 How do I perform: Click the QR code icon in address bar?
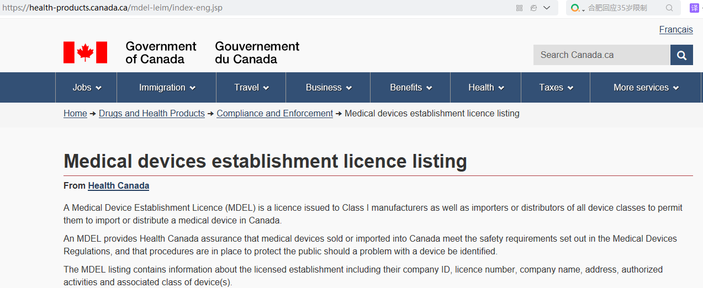(519, 8)
